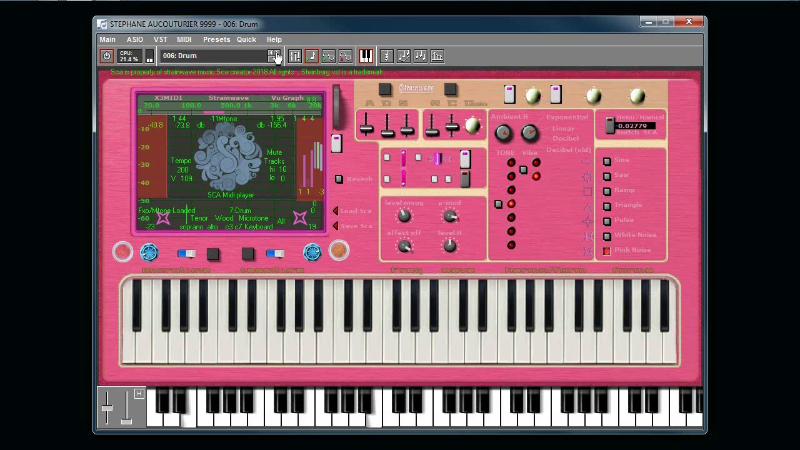Click the square shape icon left of Ramp
Screen dimensions: 800x450
[587, 192]
